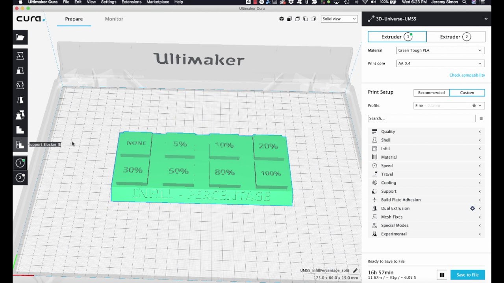Screen dimensions: 504x283
Task: Select extruder 2 in left toolbar
Action: point(20,178)
